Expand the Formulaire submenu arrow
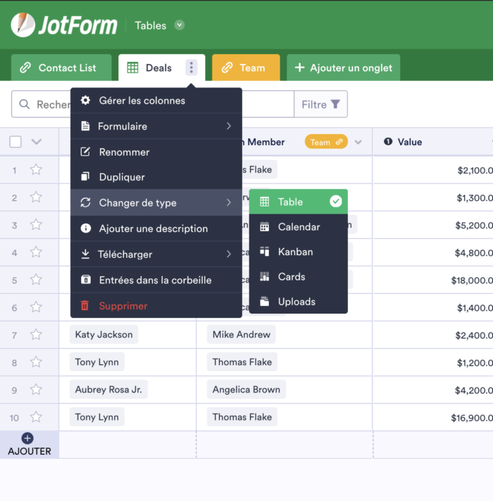Viewport: 493px width, 501px height. coord(229,126)
